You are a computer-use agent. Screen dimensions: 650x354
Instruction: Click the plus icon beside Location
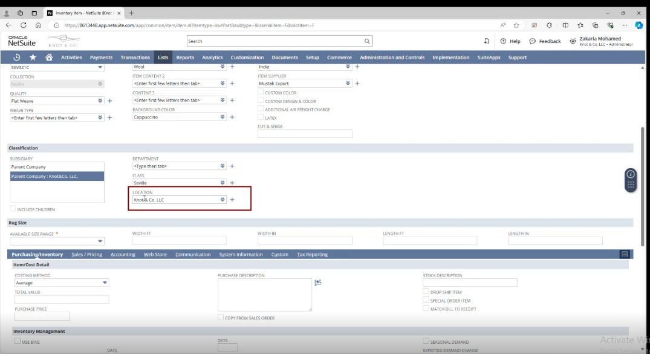[x=232, y=200]
